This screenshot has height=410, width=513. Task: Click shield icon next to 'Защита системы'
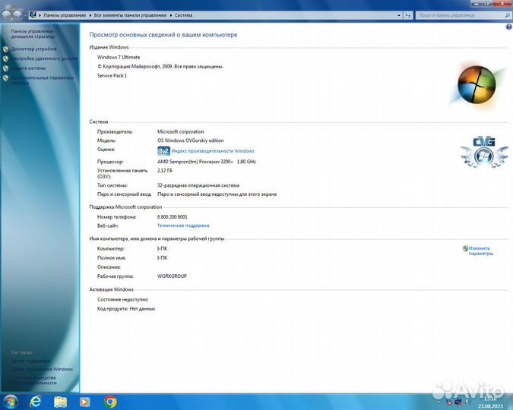(5, 68)
